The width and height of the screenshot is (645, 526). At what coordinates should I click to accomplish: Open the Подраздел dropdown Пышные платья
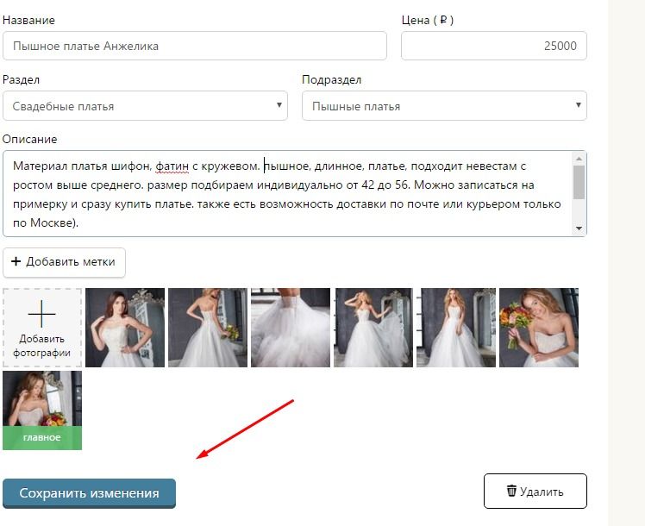[x=444, y=106]
